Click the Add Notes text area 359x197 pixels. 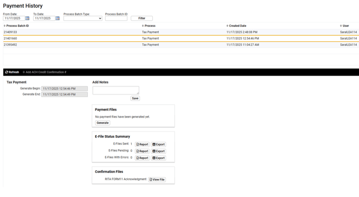click(x=116, y=90)
